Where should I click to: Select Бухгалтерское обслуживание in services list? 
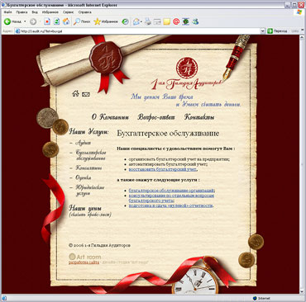coord(91,155)
